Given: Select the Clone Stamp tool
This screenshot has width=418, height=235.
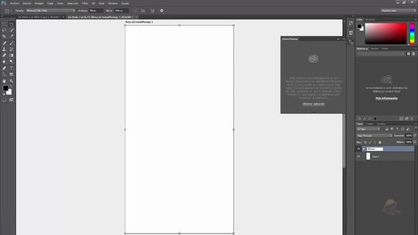Looking at the screenshot, I should pyautogui.click(x=5, y=50).
